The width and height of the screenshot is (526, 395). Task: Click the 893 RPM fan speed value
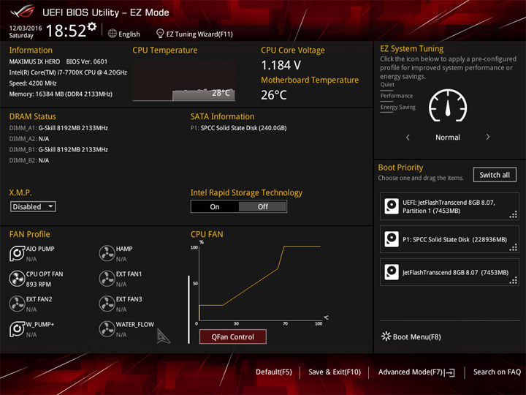tap(39, 284)
